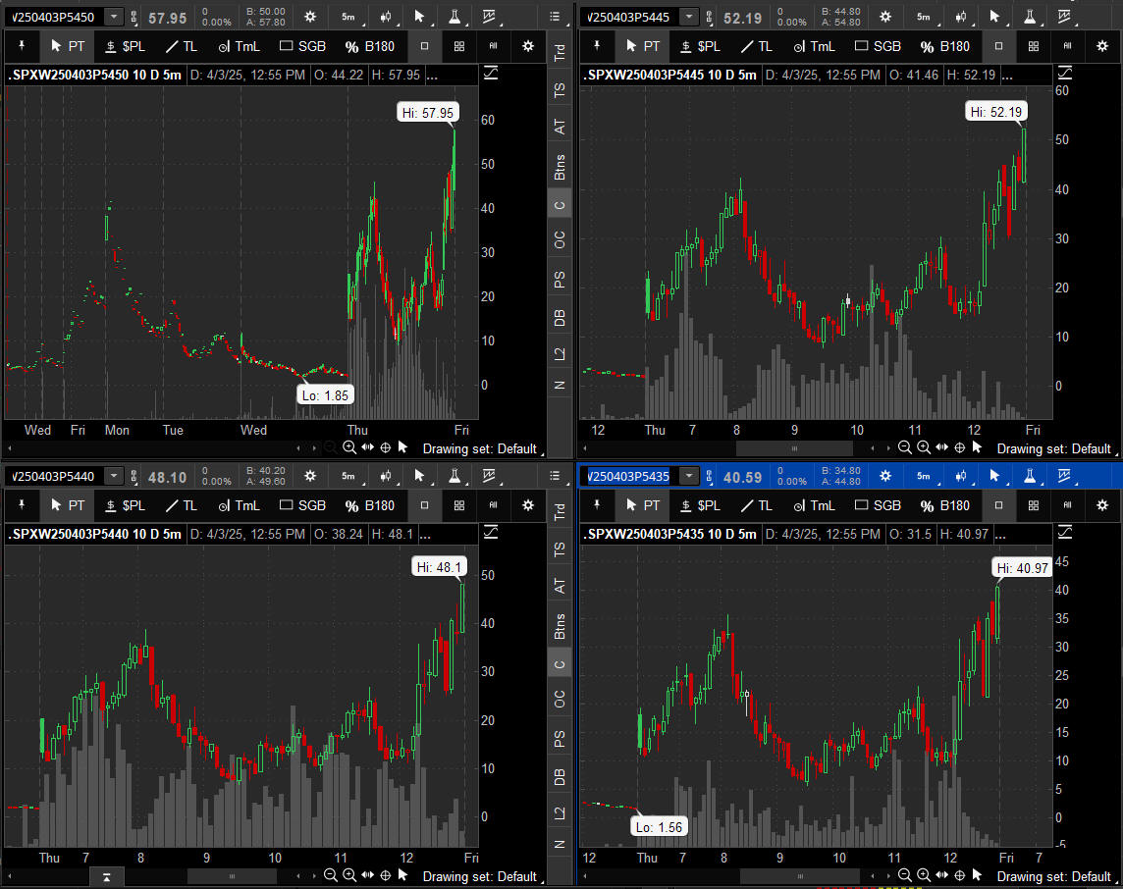Zoom out on the P5440 chart
This screenshot has width=1123, height=889.
coord(331,875)
